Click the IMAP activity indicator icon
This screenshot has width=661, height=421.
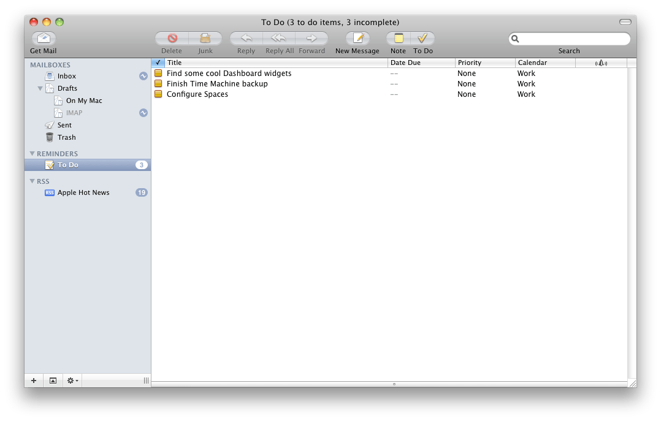tap(143, 113)
